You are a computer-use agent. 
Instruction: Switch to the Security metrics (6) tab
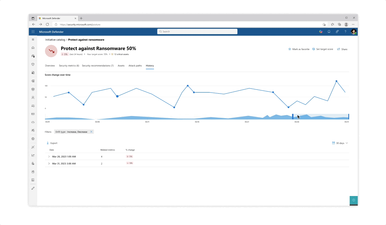[69, 66]
